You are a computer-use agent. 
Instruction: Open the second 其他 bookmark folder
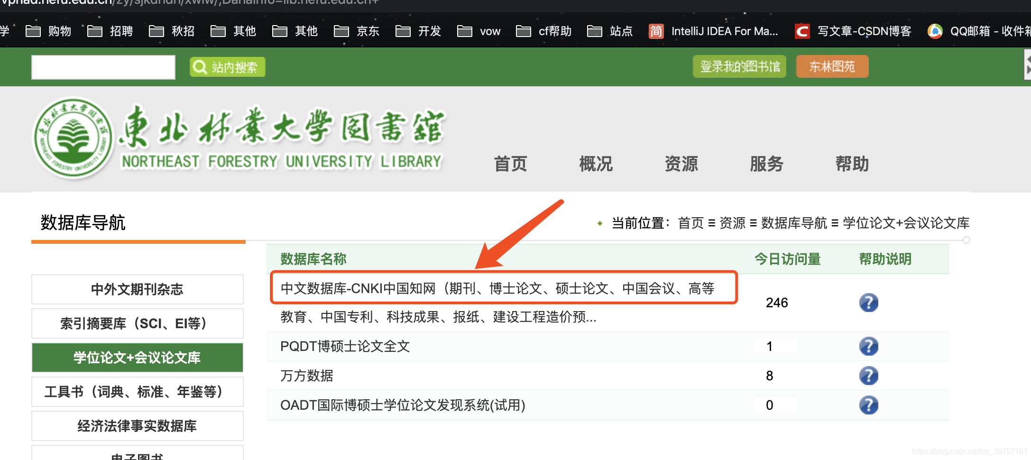tap(295, 31)
